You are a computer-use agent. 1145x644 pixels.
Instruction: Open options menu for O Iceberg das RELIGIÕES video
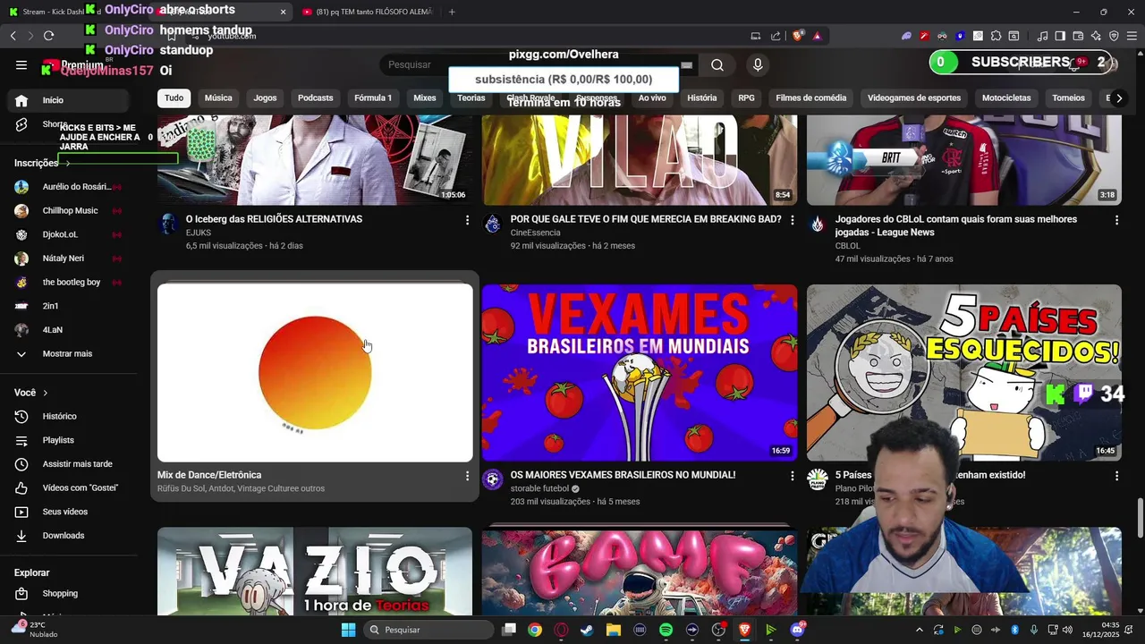tap(467, 219)
